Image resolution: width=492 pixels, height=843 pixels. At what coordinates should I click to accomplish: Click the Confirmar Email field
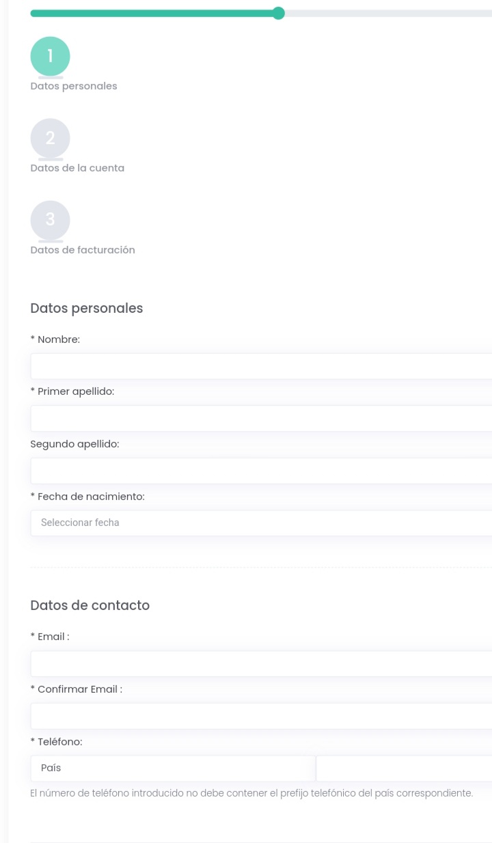(x=261, y=716)
